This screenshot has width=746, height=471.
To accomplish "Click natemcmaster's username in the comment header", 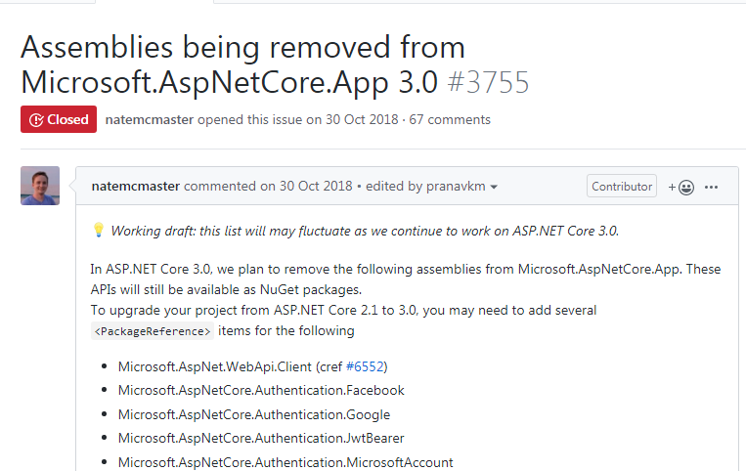I will pos(135,187).
